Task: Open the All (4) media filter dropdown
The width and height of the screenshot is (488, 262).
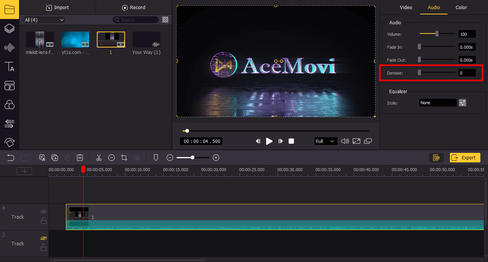Action: tap(44, 20)
